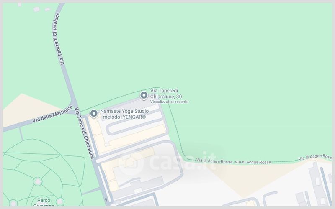
Task: Select the topmost circular plaza in the park
Action: pos(38,181)
